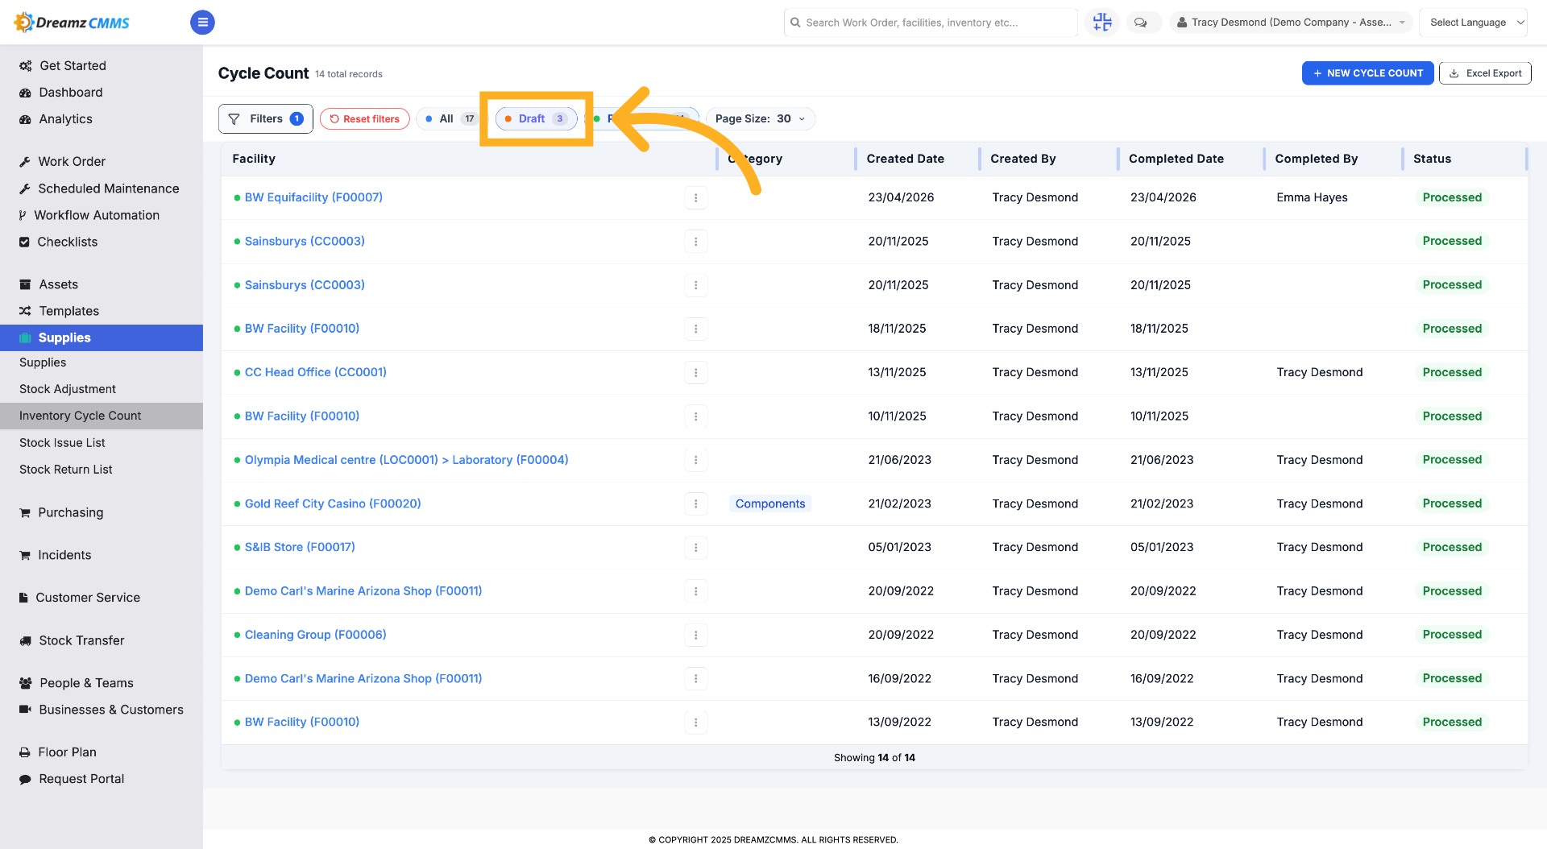The height and width of the screenshot is (849, 1547).
Task: Click the Businesses & Customers icon
Action: 25,710
